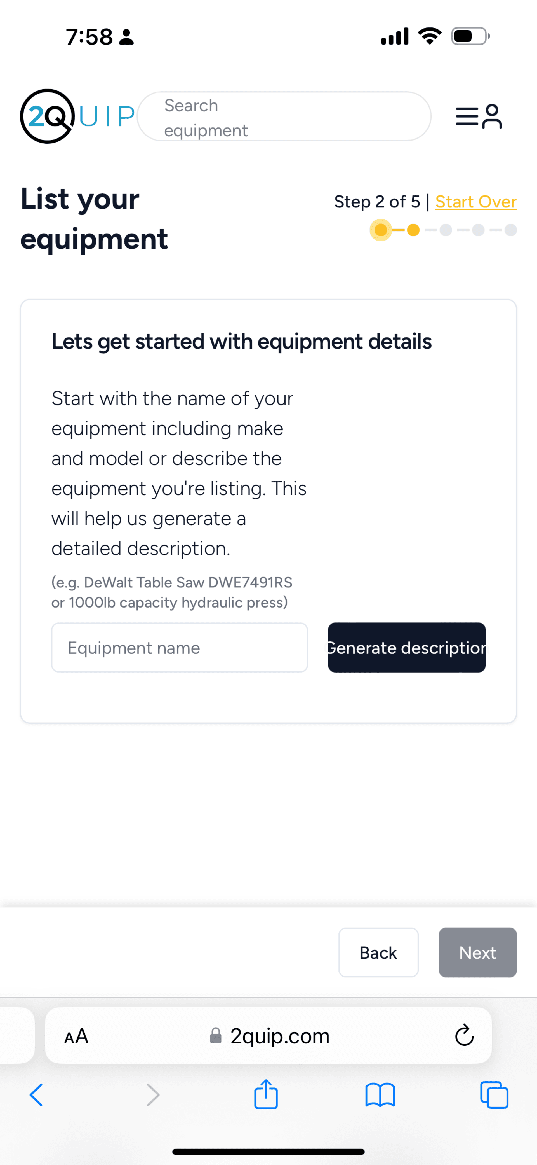
Task: Click the Start Over link
Action: (x=476, y=202)
